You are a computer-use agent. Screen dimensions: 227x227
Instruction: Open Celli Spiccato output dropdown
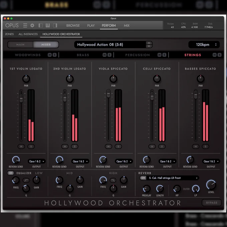pos(168,161)
